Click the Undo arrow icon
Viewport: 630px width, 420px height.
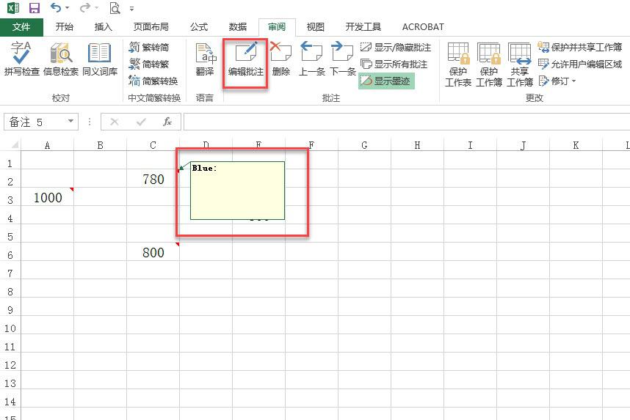pos(56,7)
